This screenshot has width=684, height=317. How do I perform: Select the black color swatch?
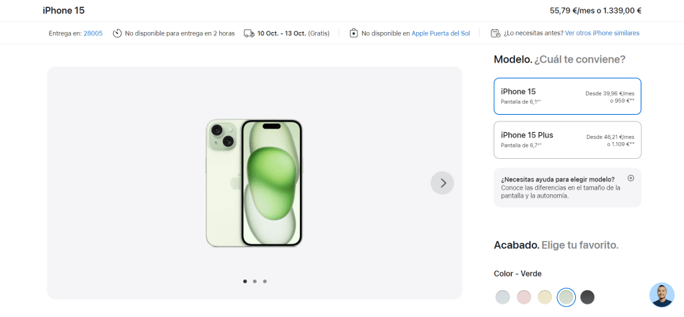(x=587, y=297)
